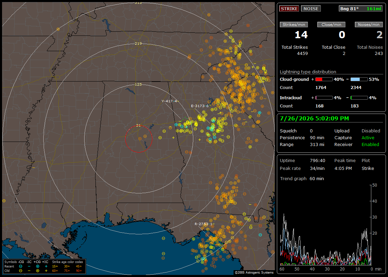
Task: Click the Noises/min label box
Action: (x=369, y=25)
